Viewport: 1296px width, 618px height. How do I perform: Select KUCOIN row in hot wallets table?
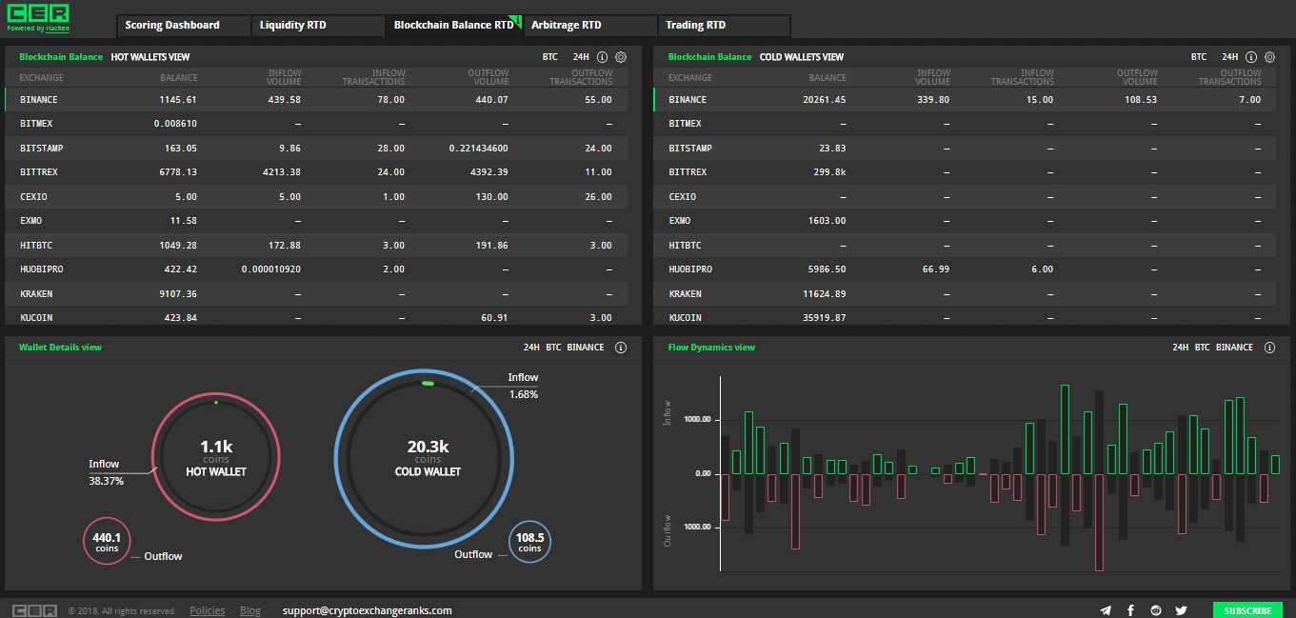click(x=316, y=317)
